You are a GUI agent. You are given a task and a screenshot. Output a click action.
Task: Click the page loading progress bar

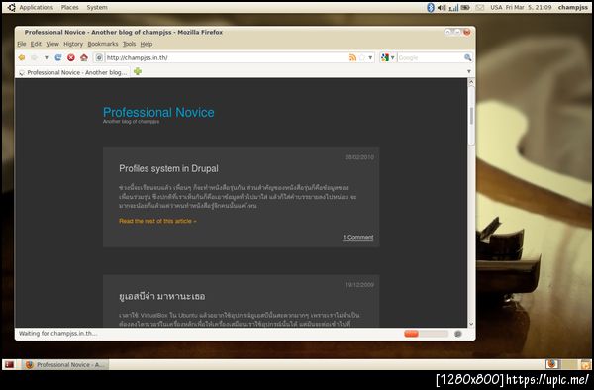click(x=426, y=334)
